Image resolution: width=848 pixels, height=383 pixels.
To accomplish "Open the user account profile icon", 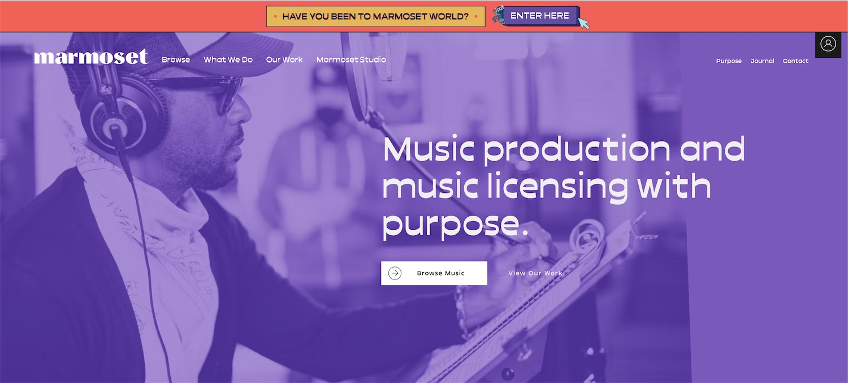I will pyautogui.click(x=828, y=44).
